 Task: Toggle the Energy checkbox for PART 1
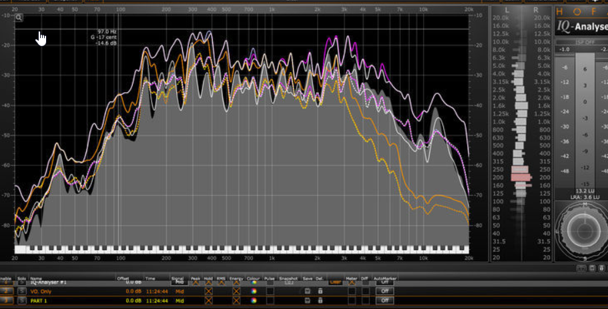[x=236, y=300]
